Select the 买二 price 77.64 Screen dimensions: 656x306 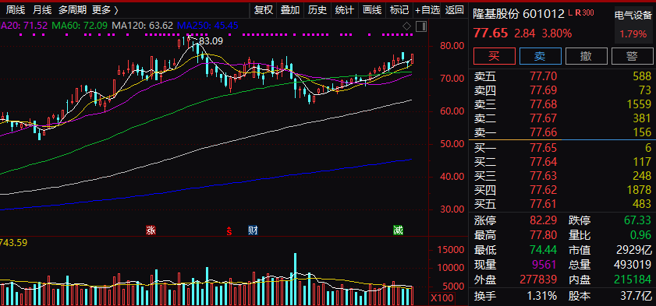[x=544, y=162]
